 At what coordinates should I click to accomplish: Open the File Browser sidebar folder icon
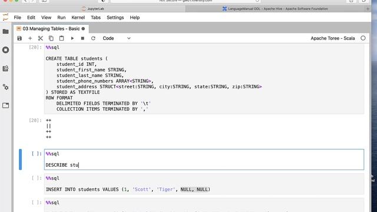tap(5, 31)
